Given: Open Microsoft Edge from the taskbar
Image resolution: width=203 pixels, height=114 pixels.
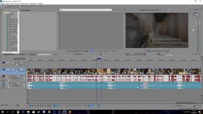Looking at the screenshot, I should [x=23, y=112].
